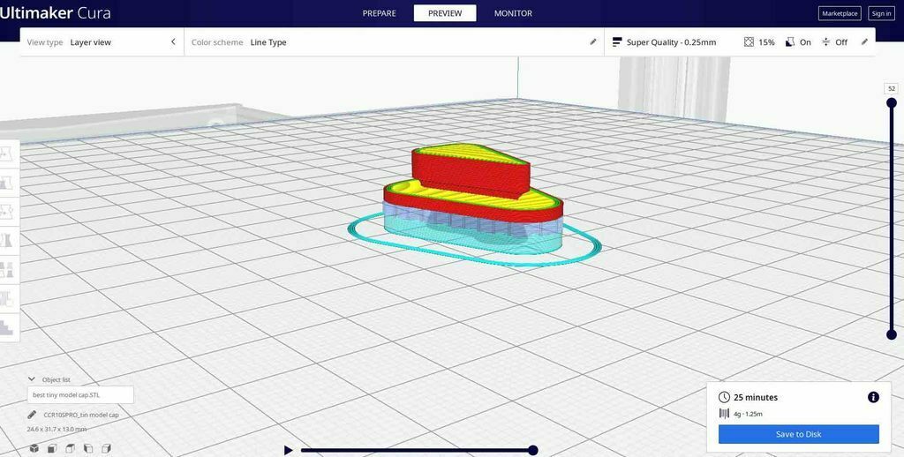This screenshot has width=904, height=457.
Task: Click the infill density icon beside 15%
Action: tap(749, 42)
